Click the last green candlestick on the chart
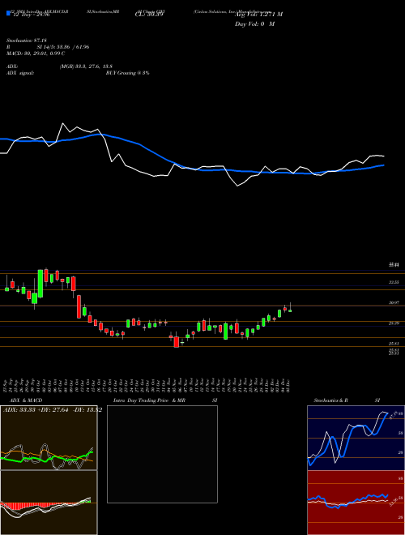Screen dimensions: 405x535 [x=290, y=310]
